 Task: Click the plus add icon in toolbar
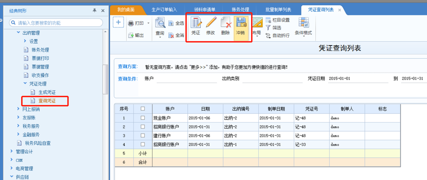[119, 22]
